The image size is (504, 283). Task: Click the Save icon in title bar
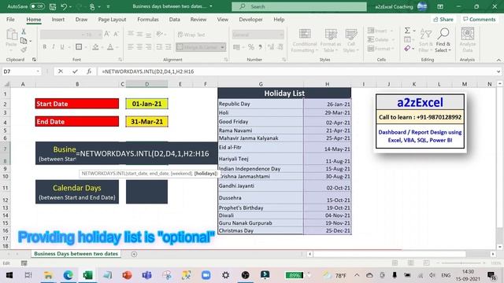pos(53,6)
